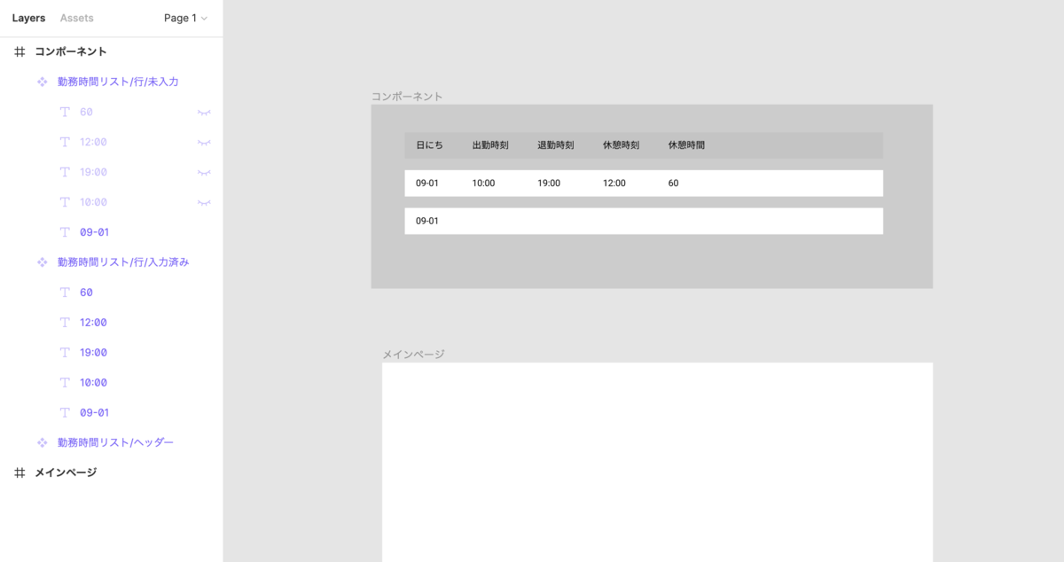Click the text layer icon beside 60 in 入力済み
Image resolution: width=1064 pixels, height=562 pixels.
click(64, 292)
